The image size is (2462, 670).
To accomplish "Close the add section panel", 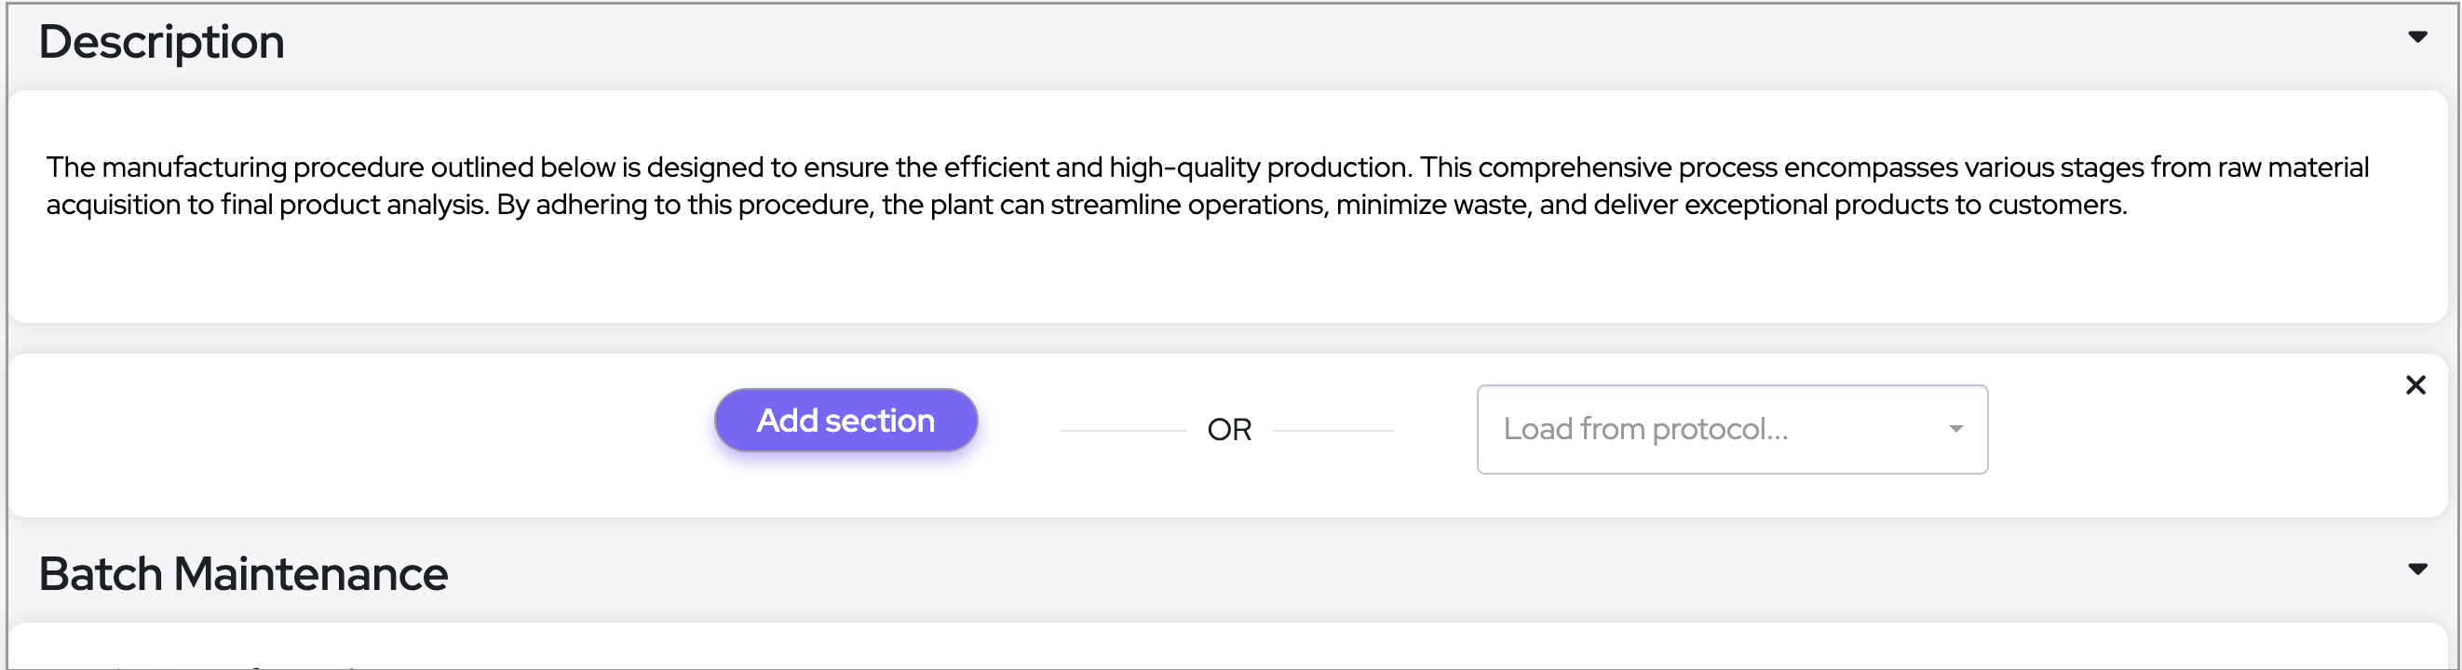I will point(2415,385).
